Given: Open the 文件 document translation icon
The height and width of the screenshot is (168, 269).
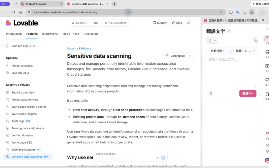Looking at the screenshot, I should [267, 52].
